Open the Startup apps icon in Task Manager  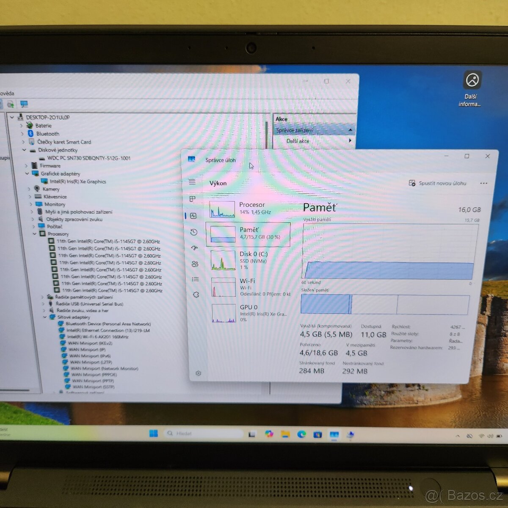pos(194,248)
